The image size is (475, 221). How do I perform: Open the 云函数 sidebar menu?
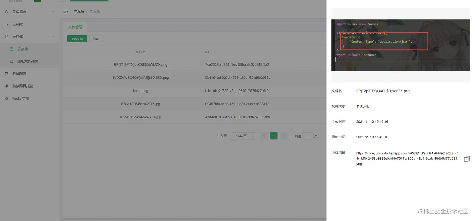coord(30,24)
